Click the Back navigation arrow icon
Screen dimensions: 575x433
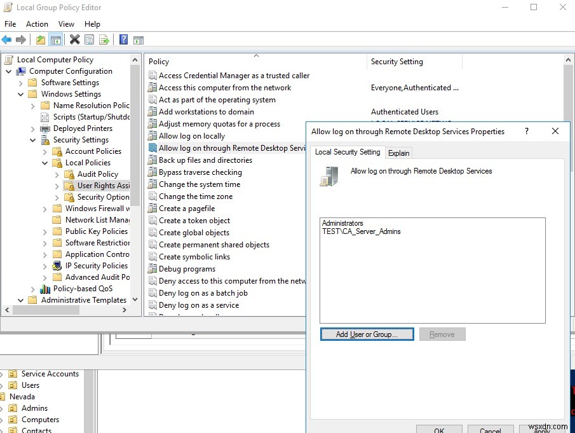pos(6,39)
